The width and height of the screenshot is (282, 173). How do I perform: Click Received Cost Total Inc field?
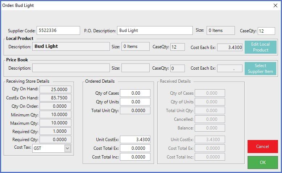point(210,157)
